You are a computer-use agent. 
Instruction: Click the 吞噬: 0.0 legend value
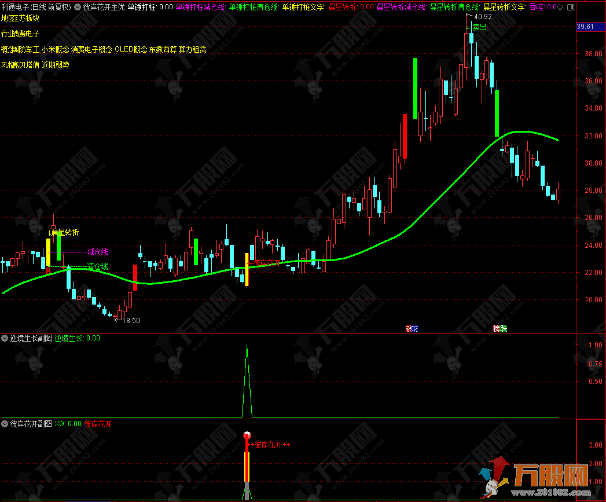pyautogui.click(x=542, y=7)
